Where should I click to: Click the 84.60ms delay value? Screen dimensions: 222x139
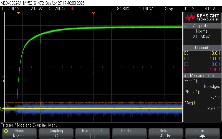tap(123, 9)
